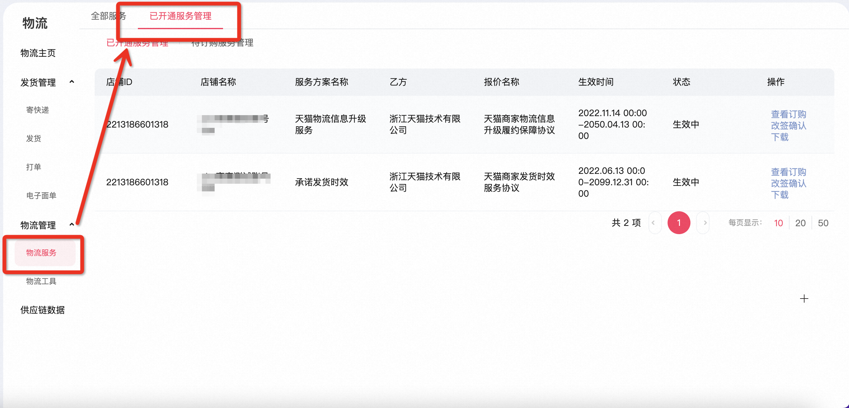
Task: Open 供应链数据 in the sidebar
Action: pyautogui.click(x=43, y=310)
